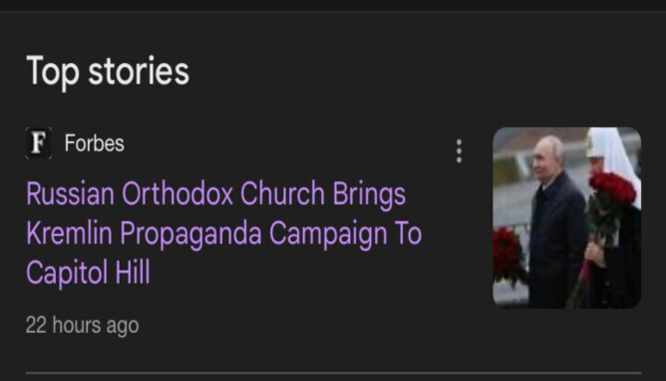The height and width of the screenshot is (381, 666).
Task: Open the article thumbnail image
Action: click(x=566, y=217)
